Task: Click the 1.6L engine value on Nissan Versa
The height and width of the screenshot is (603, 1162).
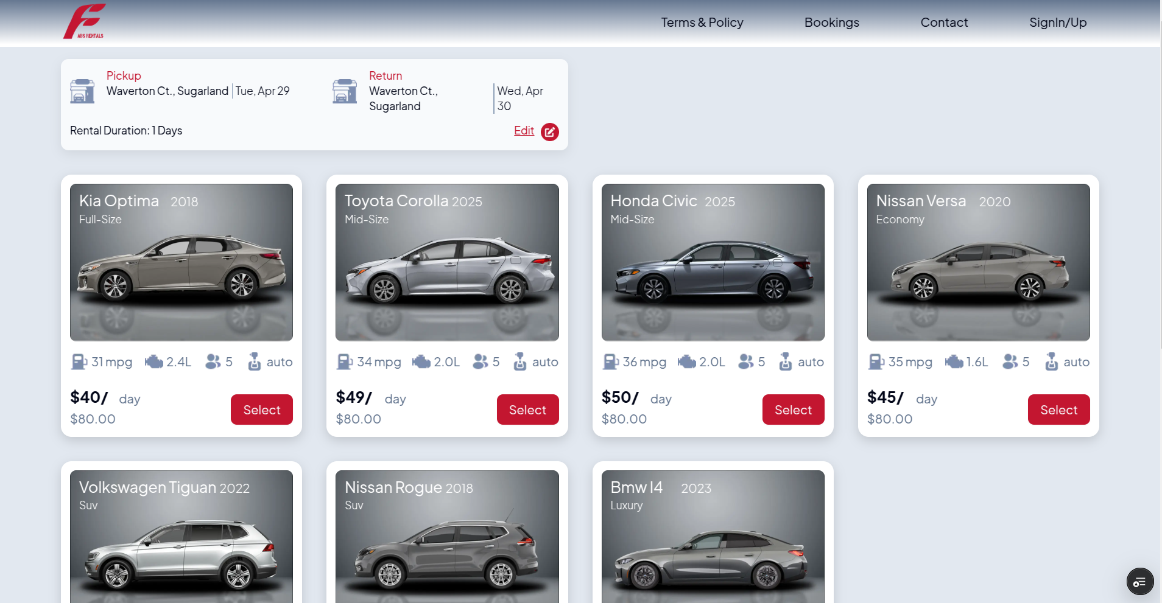Action: pos(977,362)
